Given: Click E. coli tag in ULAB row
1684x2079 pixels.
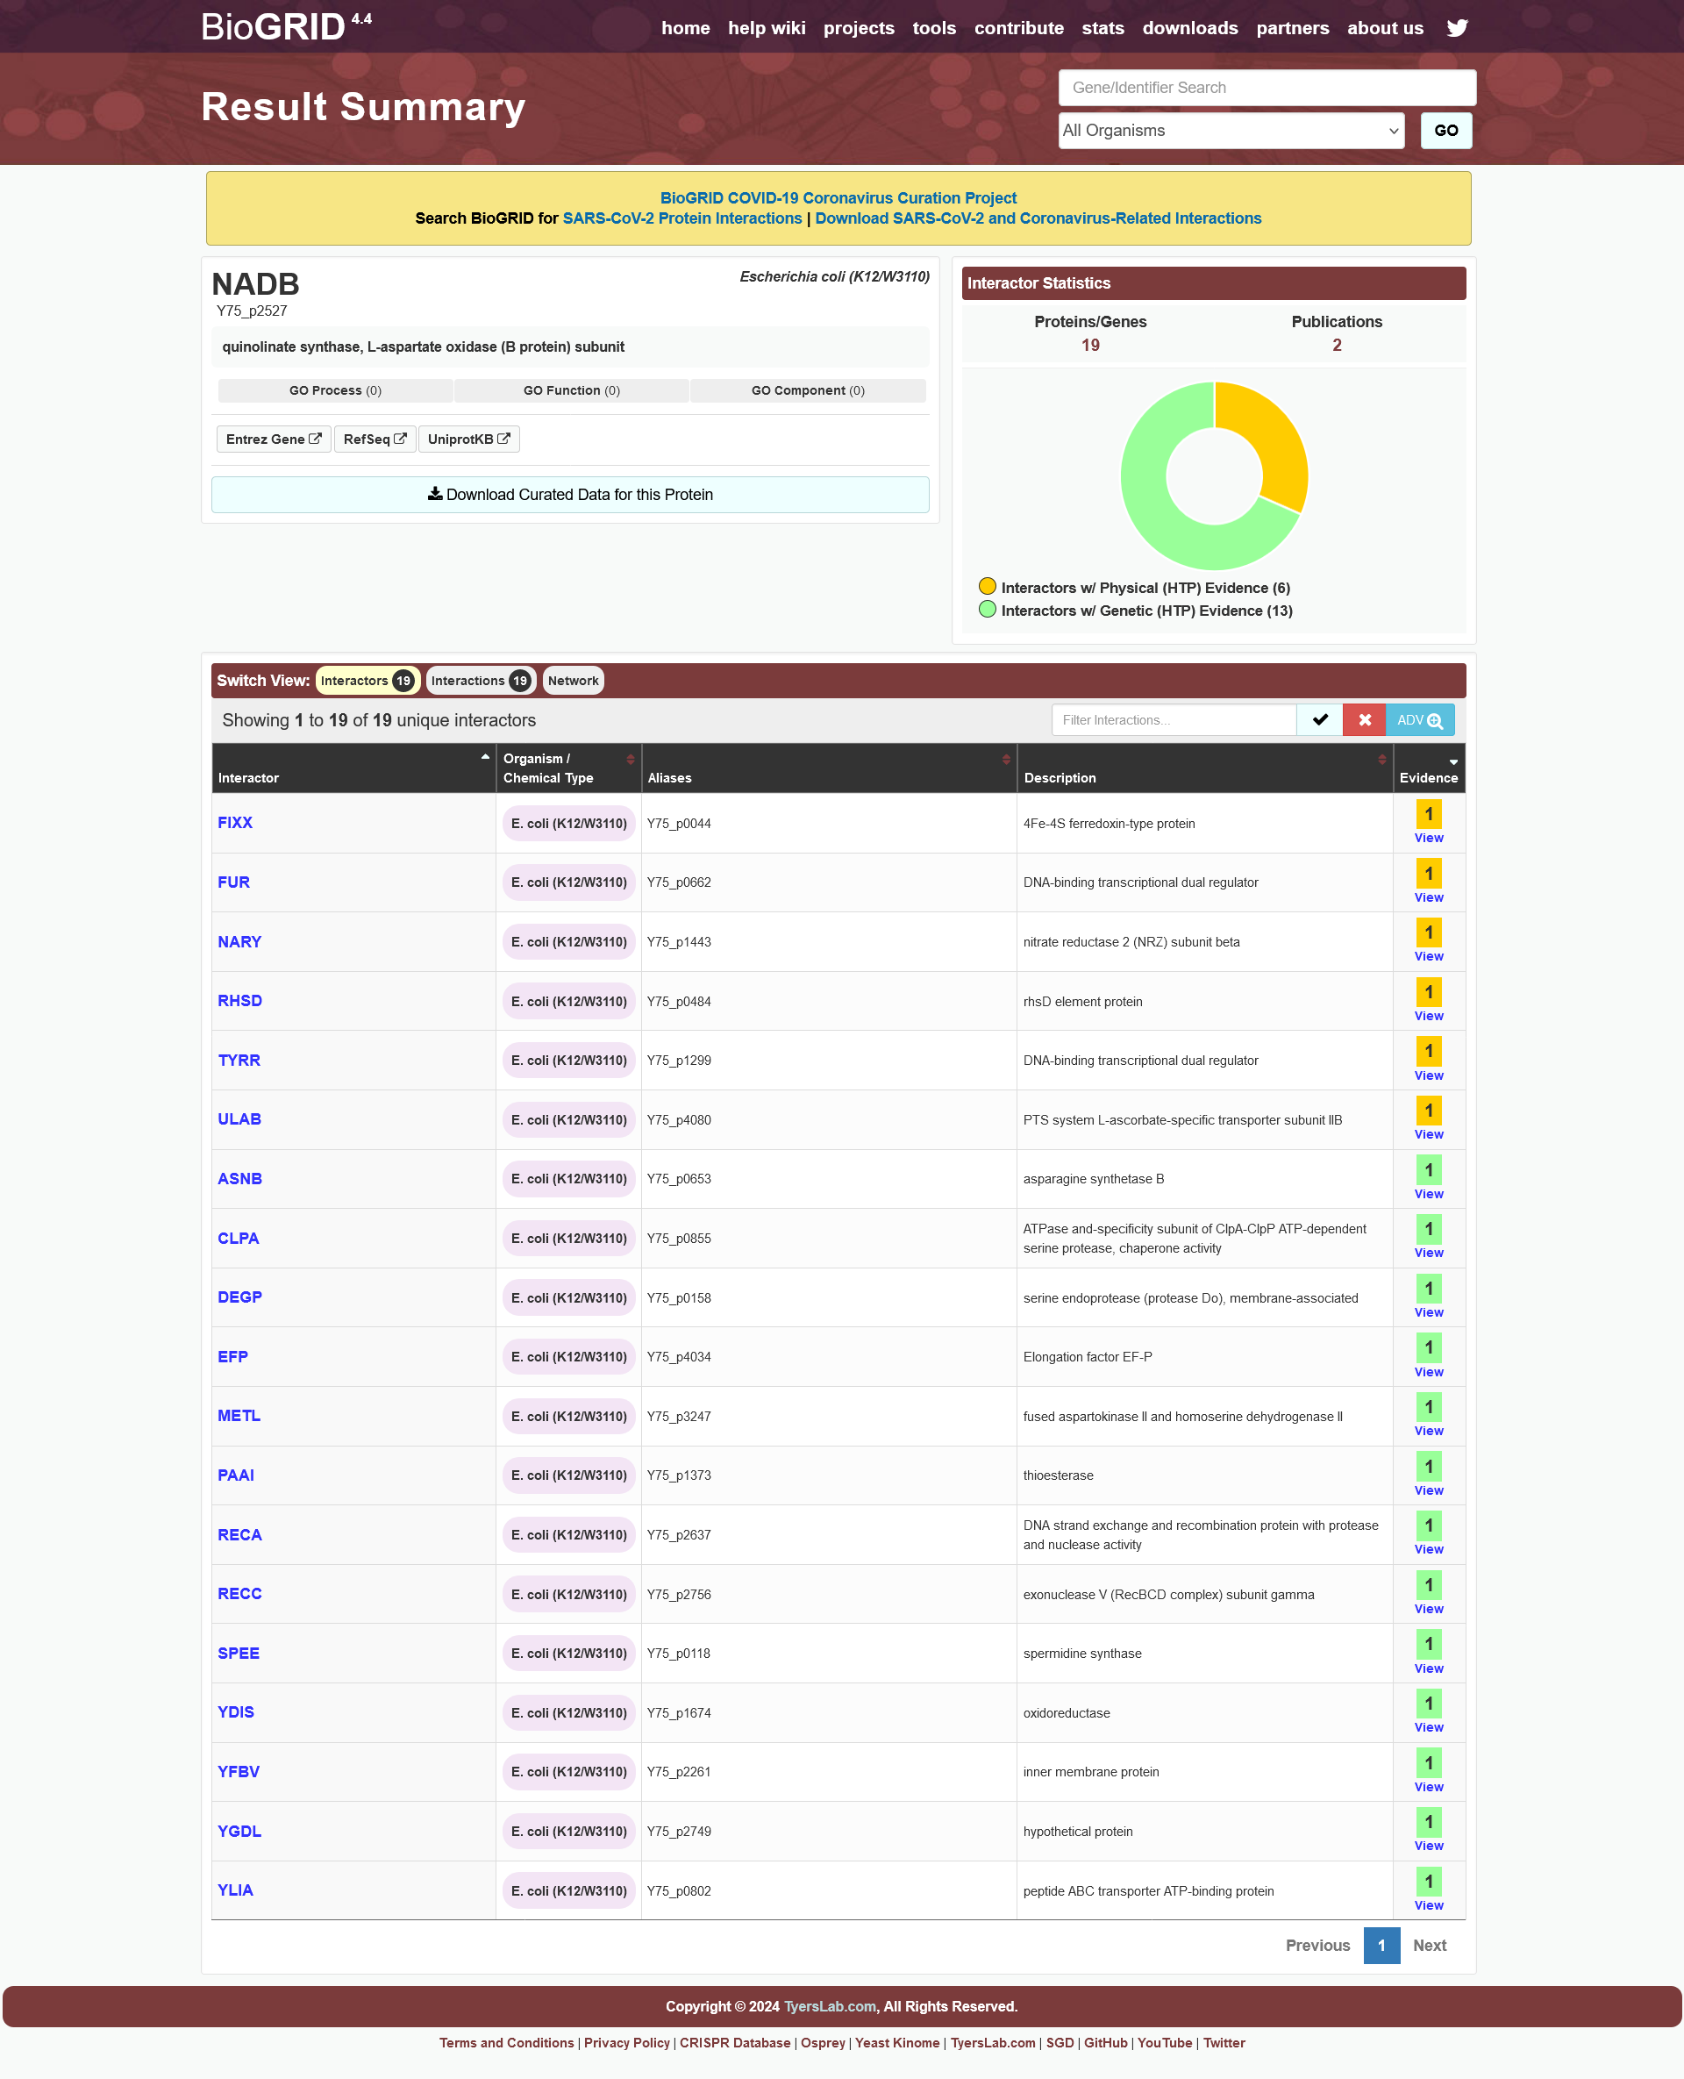Looking at the screenshot, I should coord(568,1119).
